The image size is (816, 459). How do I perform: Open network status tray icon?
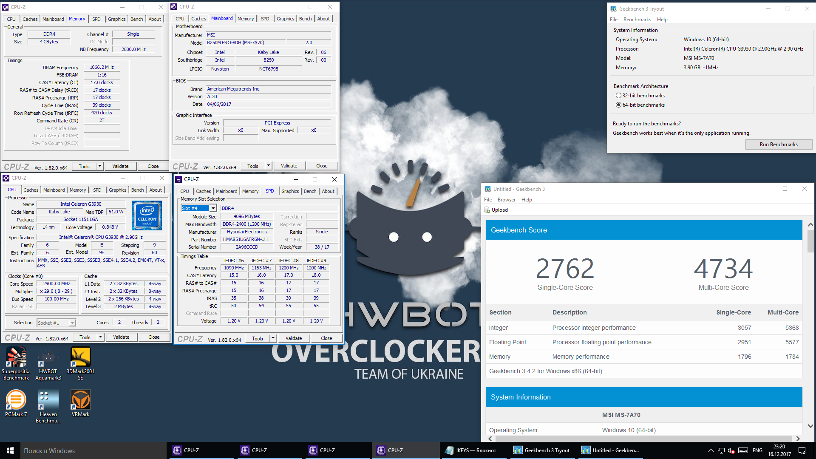[721, 450]
